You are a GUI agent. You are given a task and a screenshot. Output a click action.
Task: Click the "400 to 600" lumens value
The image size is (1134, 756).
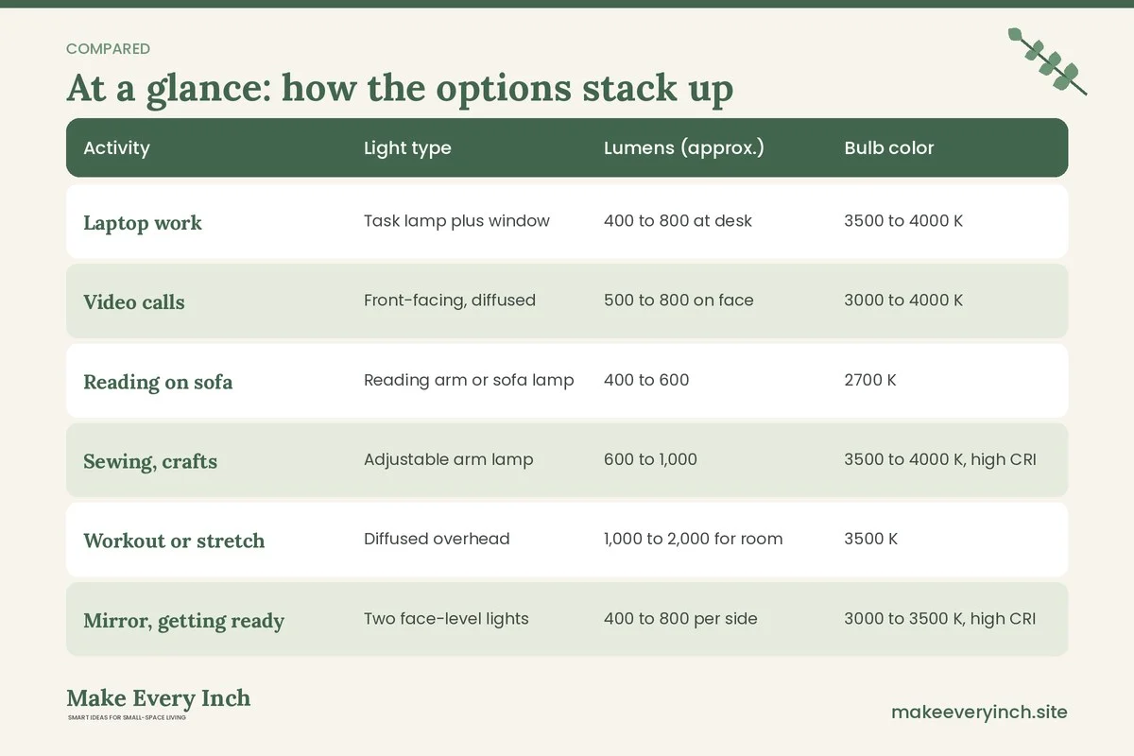tap(646, 380)
